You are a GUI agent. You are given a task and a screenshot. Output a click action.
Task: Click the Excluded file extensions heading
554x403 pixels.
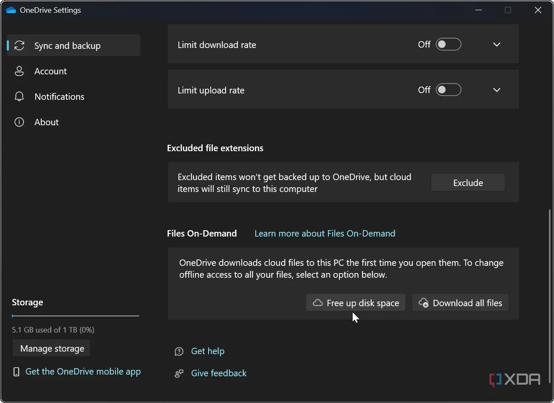[215, 148]
